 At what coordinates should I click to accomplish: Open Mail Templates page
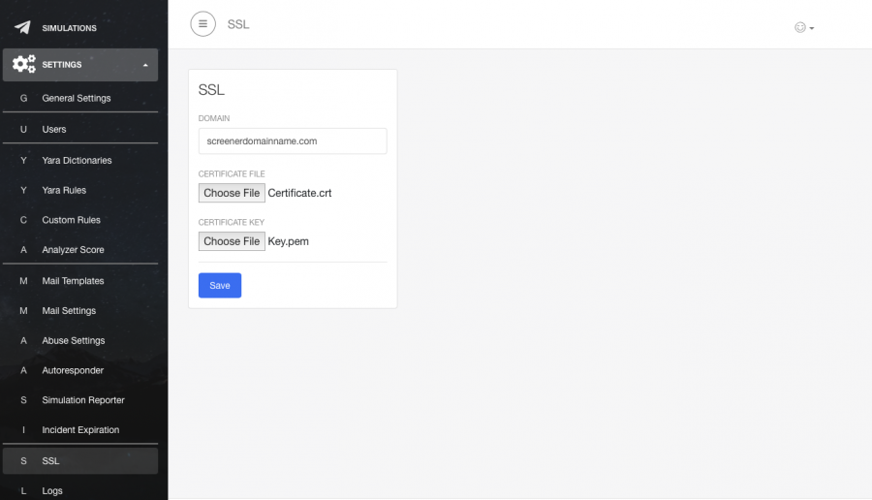tap(73, 281)
